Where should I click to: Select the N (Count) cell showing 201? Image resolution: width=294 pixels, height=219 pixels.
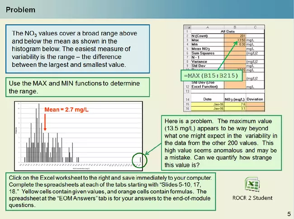coord(235,36)
